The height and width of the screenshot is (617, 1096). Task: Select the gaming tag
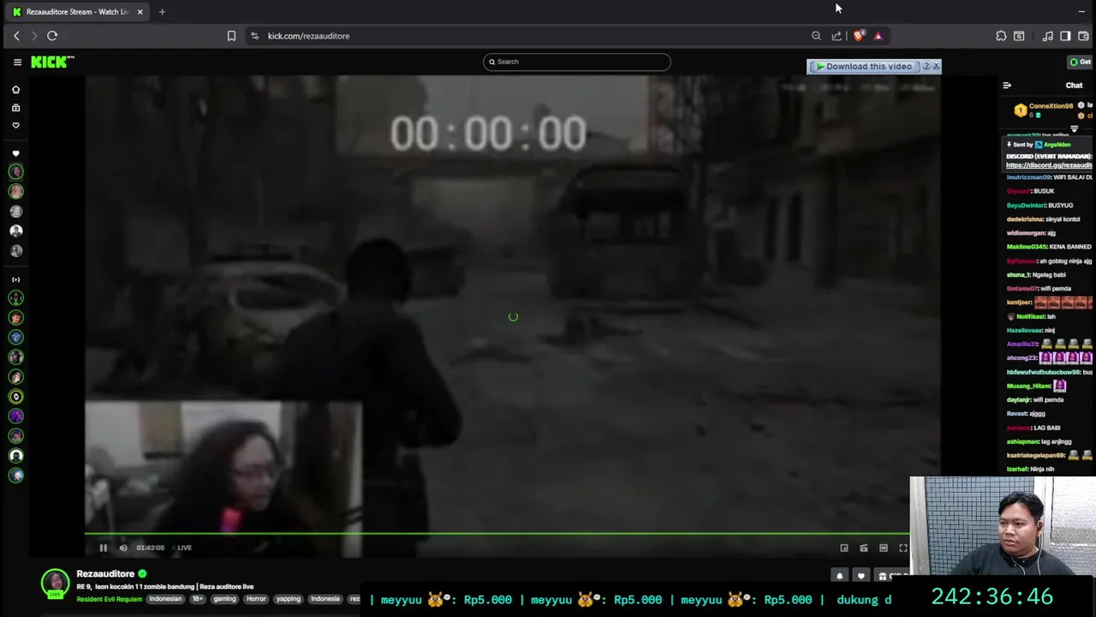pos(225,599)
